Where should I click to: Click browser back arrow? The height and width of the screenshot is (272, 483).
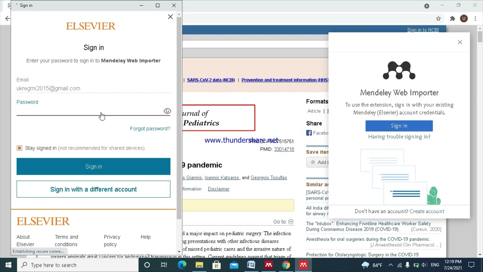(x=8, y=19)
